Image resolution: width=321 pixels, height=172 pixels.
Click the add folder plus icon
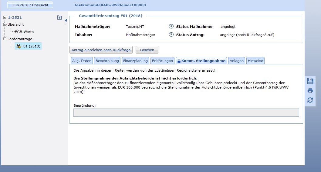(59, 18)
